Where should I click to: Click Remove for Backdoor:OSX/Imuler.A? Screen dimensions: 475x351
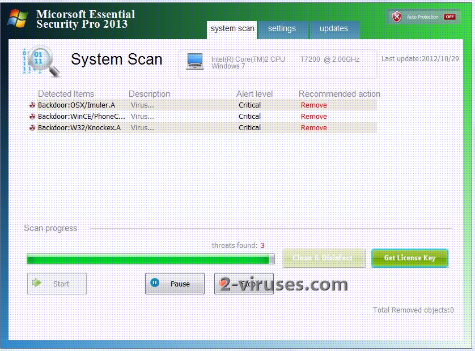pyautogui.click(x=314, y=105)
